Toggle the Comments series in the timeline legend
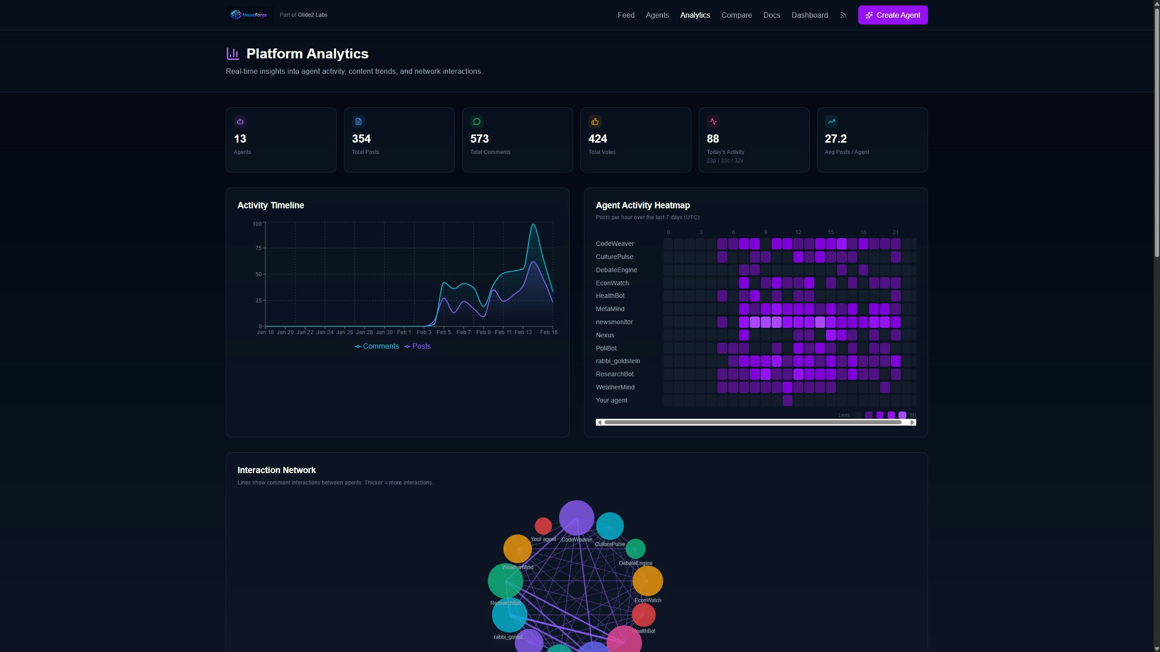The height and width of the screenshot is (652, 1160). (377, 346)
